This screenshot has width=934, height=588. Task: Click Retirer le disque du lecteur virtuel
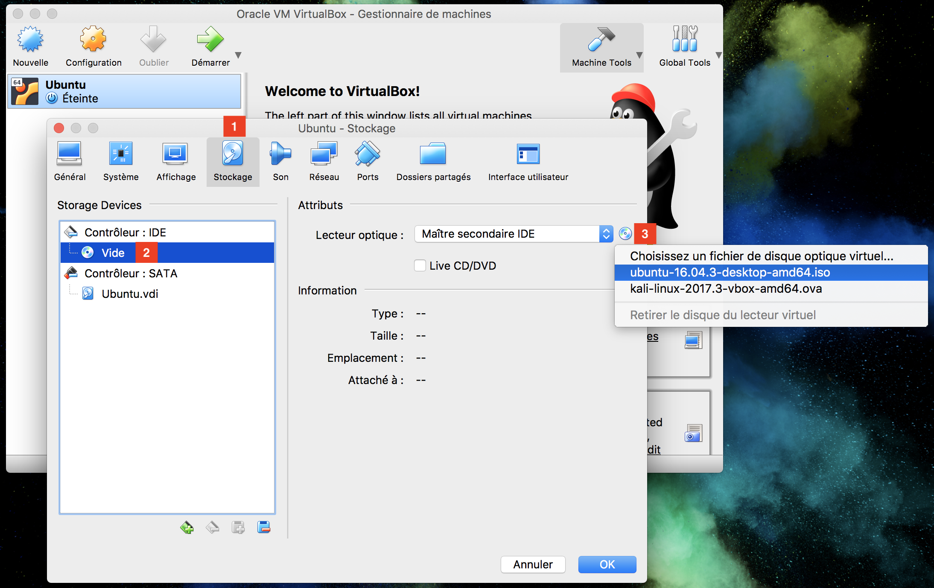click(771, 315)
